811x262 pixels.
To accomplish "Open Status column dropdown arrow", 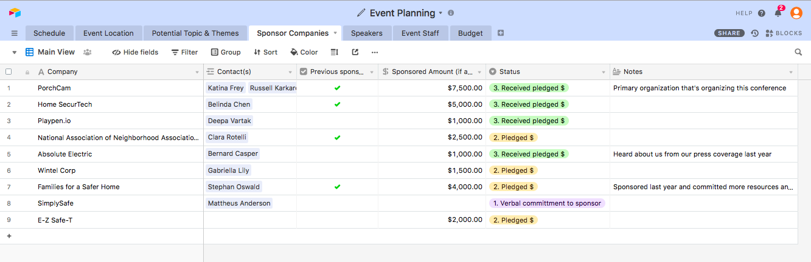I will point(604,72).
